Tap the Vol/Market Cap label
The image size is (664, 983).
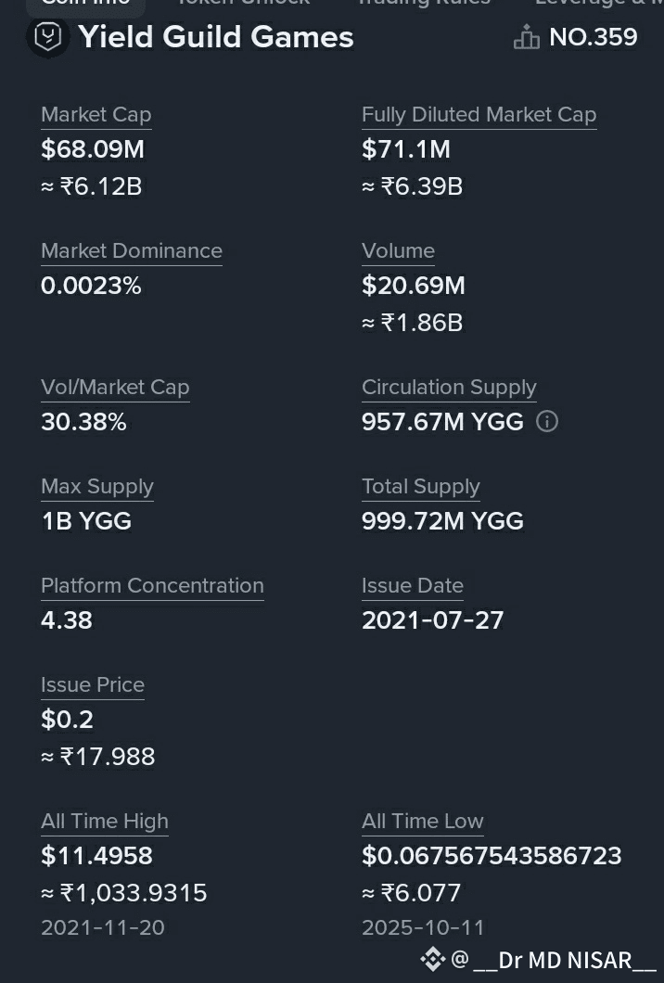click(x=115, y=388)
